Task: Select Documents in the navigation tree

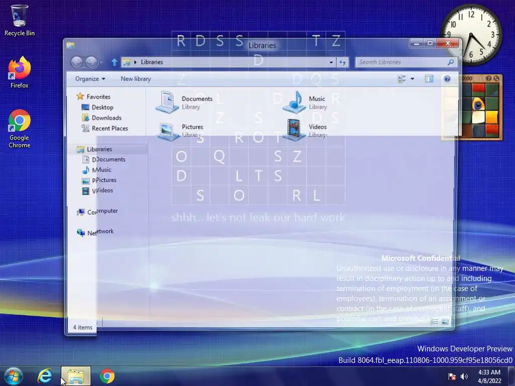Action: [104, 159]
